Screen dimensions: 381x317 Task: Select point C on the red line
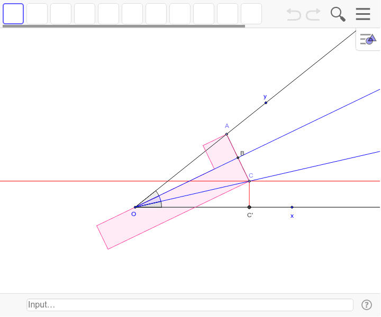coord(249,181)
